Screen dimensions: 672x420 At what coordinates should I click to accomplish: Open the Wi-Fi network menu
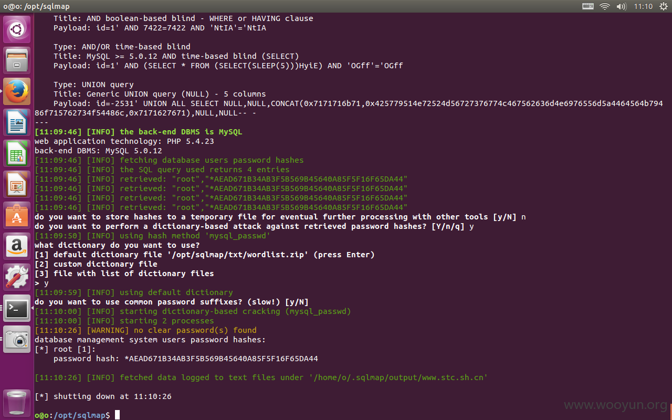[x=605, y=6]
